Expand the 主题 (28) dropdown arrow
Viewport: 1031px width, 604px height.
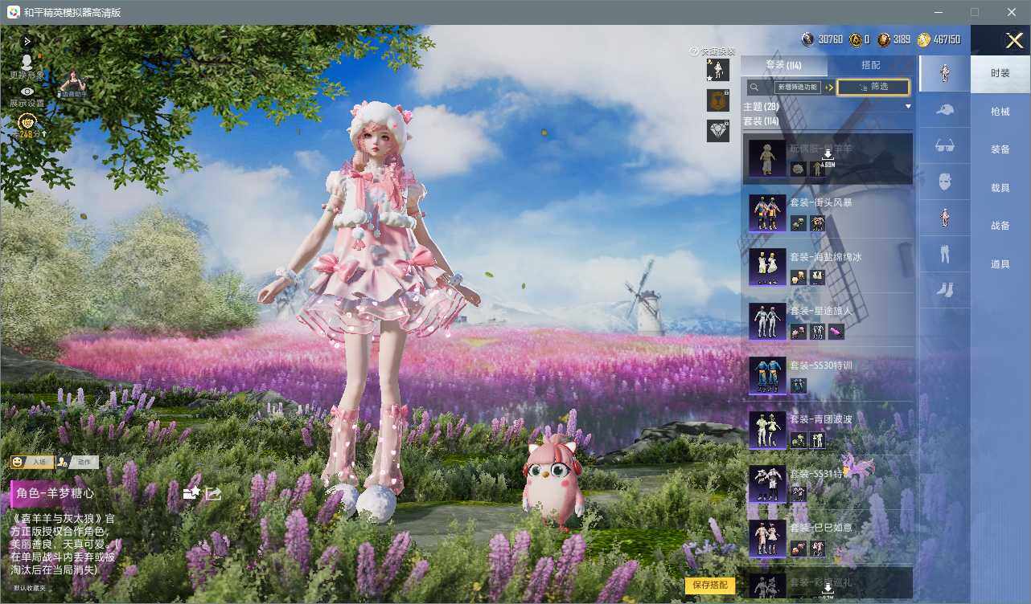[x=908, y=107]
